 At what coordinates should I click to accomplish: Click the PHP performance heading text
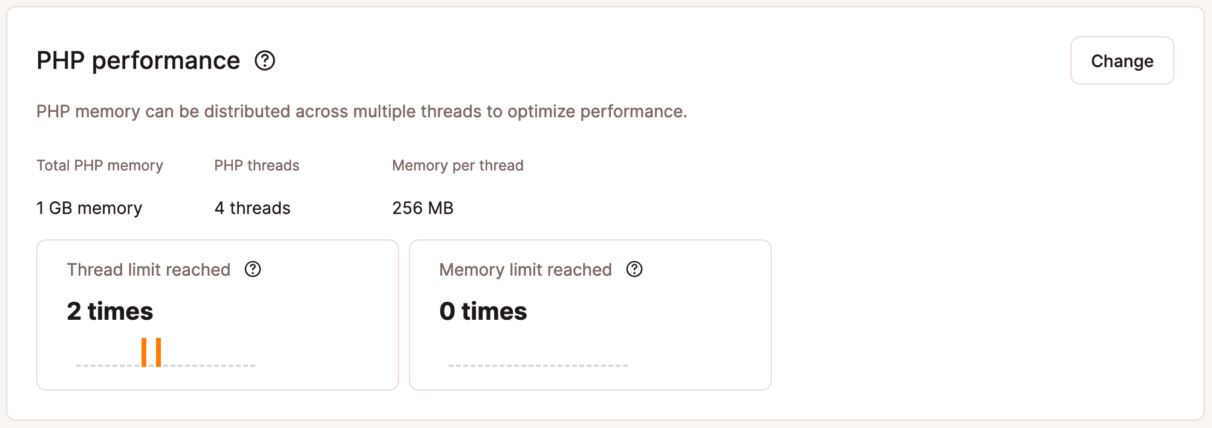138,60
